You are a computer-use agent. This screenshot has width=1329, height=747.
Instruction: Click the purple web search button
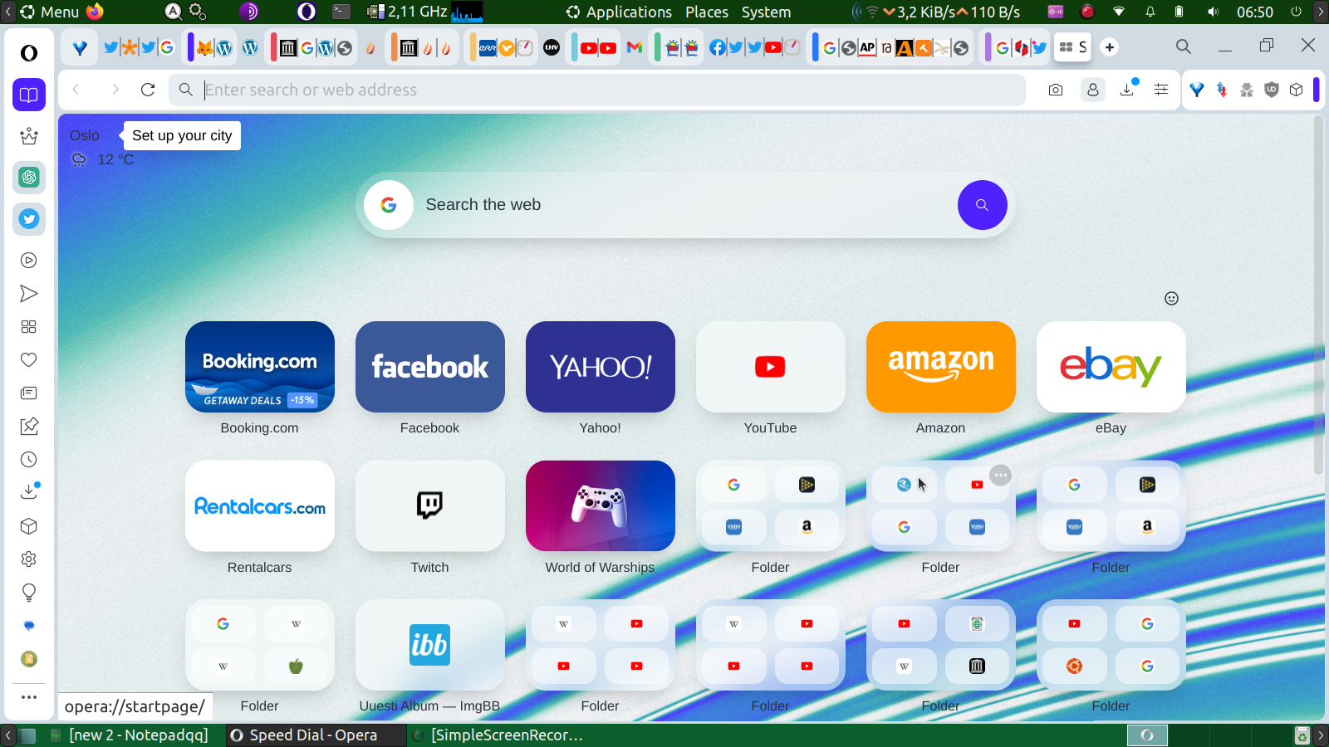click(983, 205)
